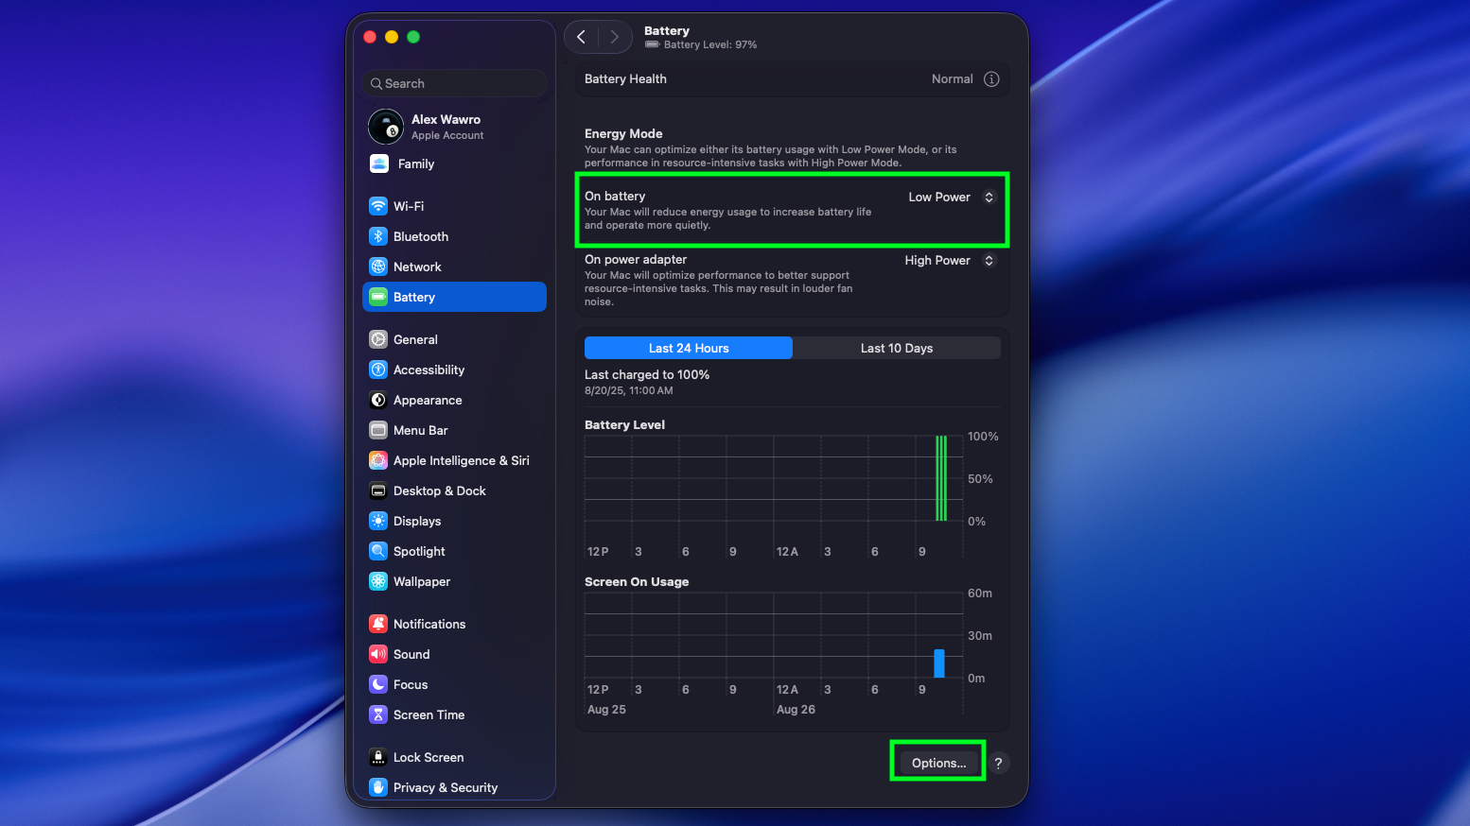Image resolution: width=1470 pixels, height=826 pixels.
Task: Click the green Battery Level chart bars
Action: (x=941, y=478)
